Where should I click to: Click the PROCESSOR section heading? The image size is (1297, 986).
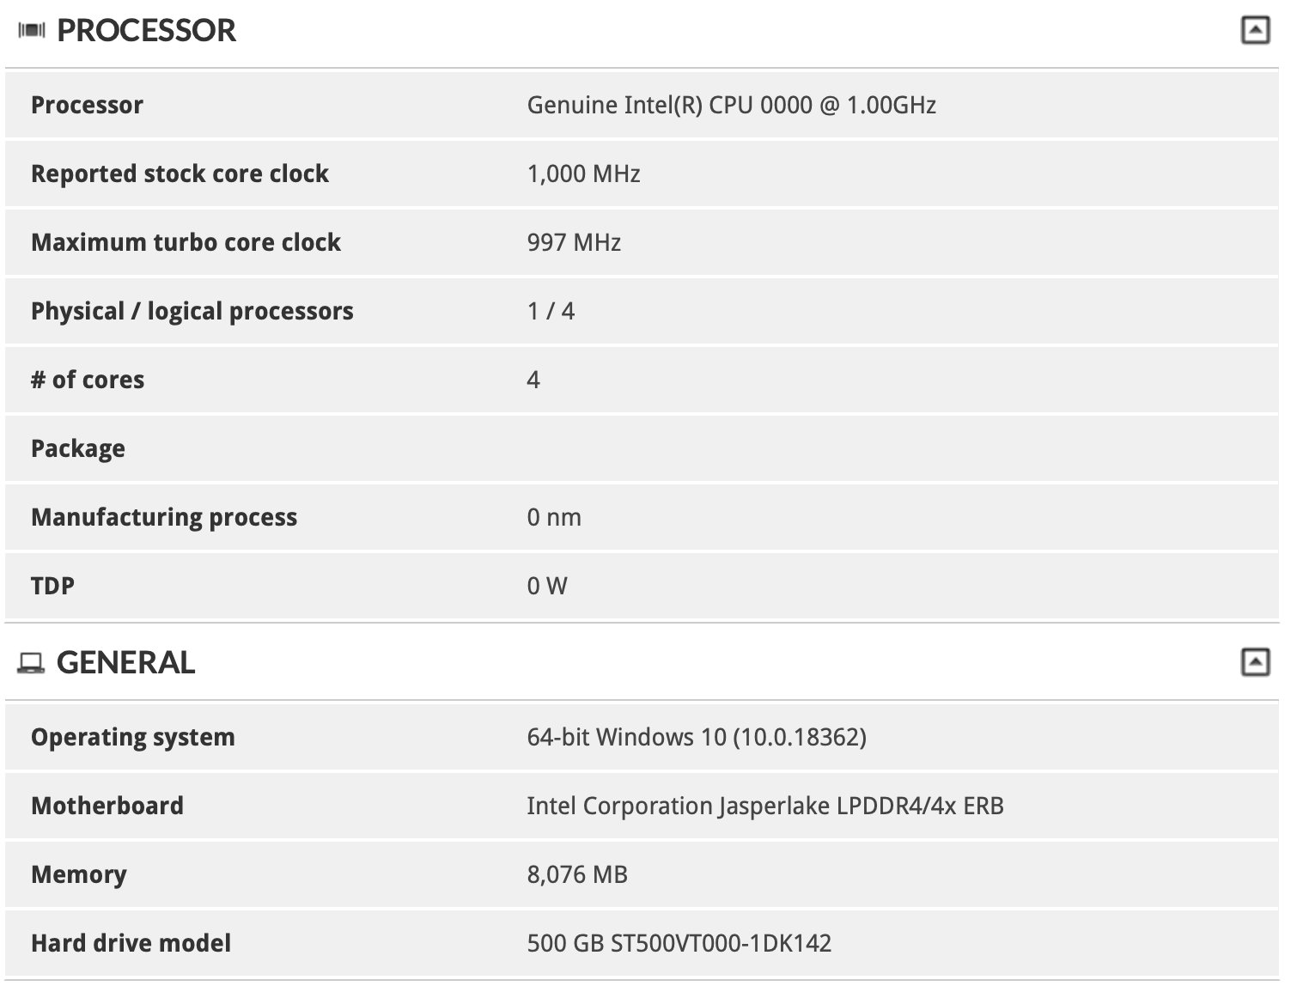(146, 31)
